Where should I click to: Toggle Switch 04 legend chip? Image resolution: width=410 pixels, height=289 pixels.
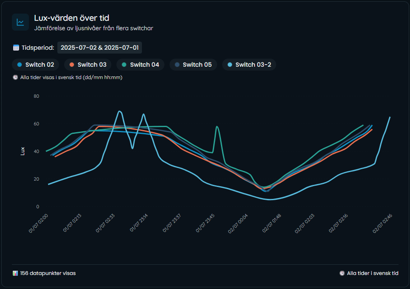[140, 65]
